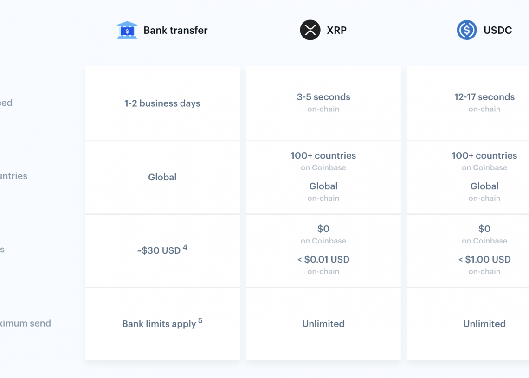Click the Bank transfer building icon
The width and height of the screenshot is (529, 378).
127,30
